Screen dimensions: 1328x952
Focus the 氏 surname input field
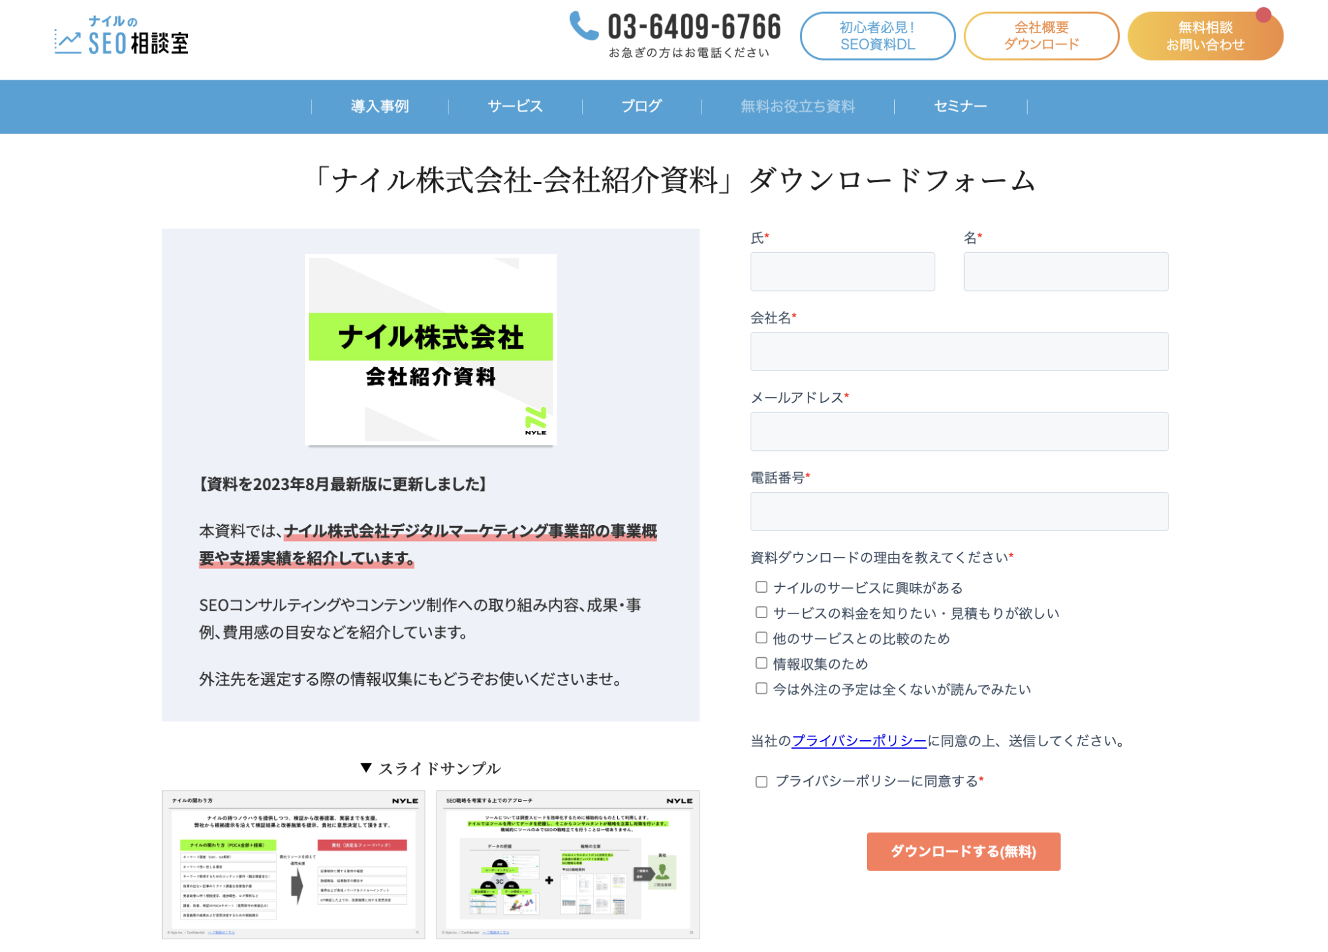coord(842,271)
